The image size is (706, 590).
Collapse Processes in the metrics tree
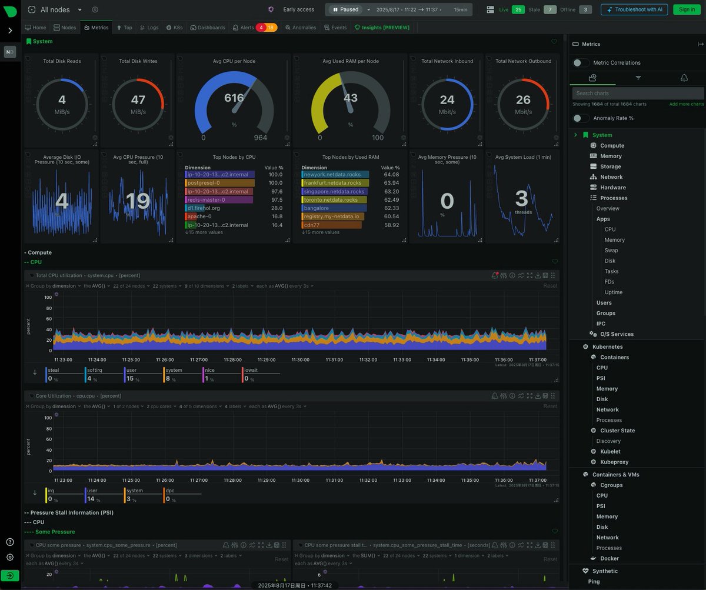(614, 198)
